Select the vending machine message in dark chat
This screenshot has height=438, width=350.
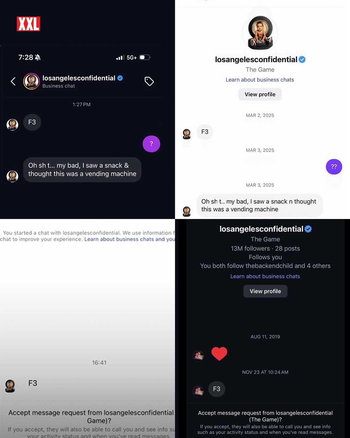(82, 170)
